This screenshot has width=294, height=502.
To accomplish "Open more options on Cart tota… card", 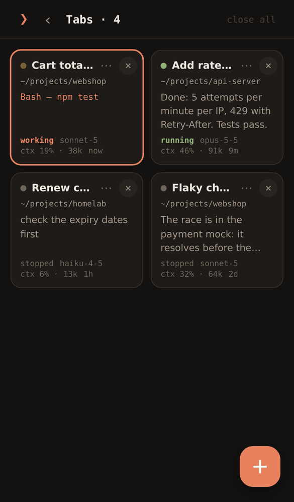I will point(107,66).
